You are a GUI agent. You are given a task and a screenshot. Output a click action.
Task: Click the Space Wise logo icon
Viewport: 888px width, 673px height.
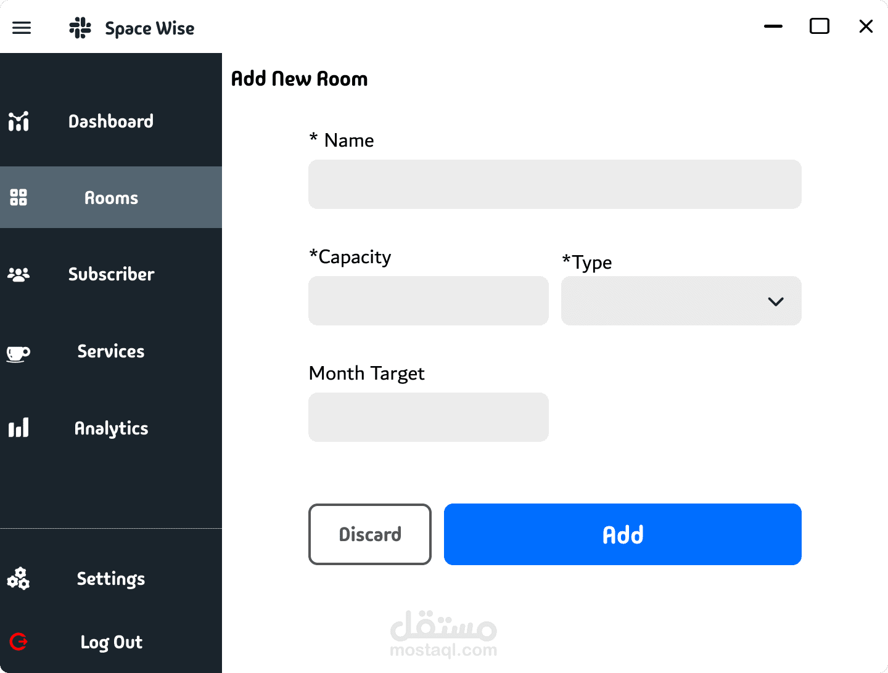80,28
